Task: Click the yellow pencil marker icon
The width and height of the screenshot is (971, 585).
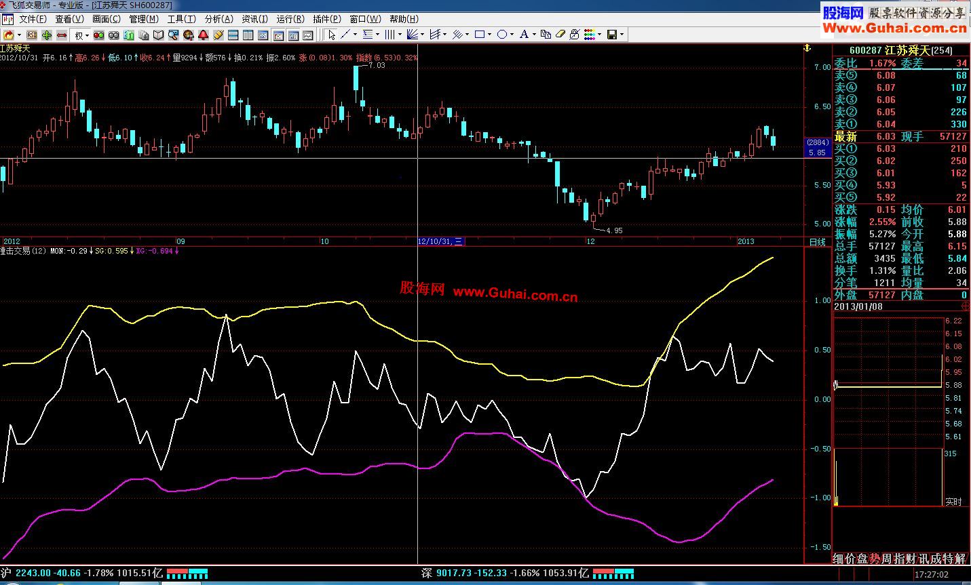Action: 218,35
